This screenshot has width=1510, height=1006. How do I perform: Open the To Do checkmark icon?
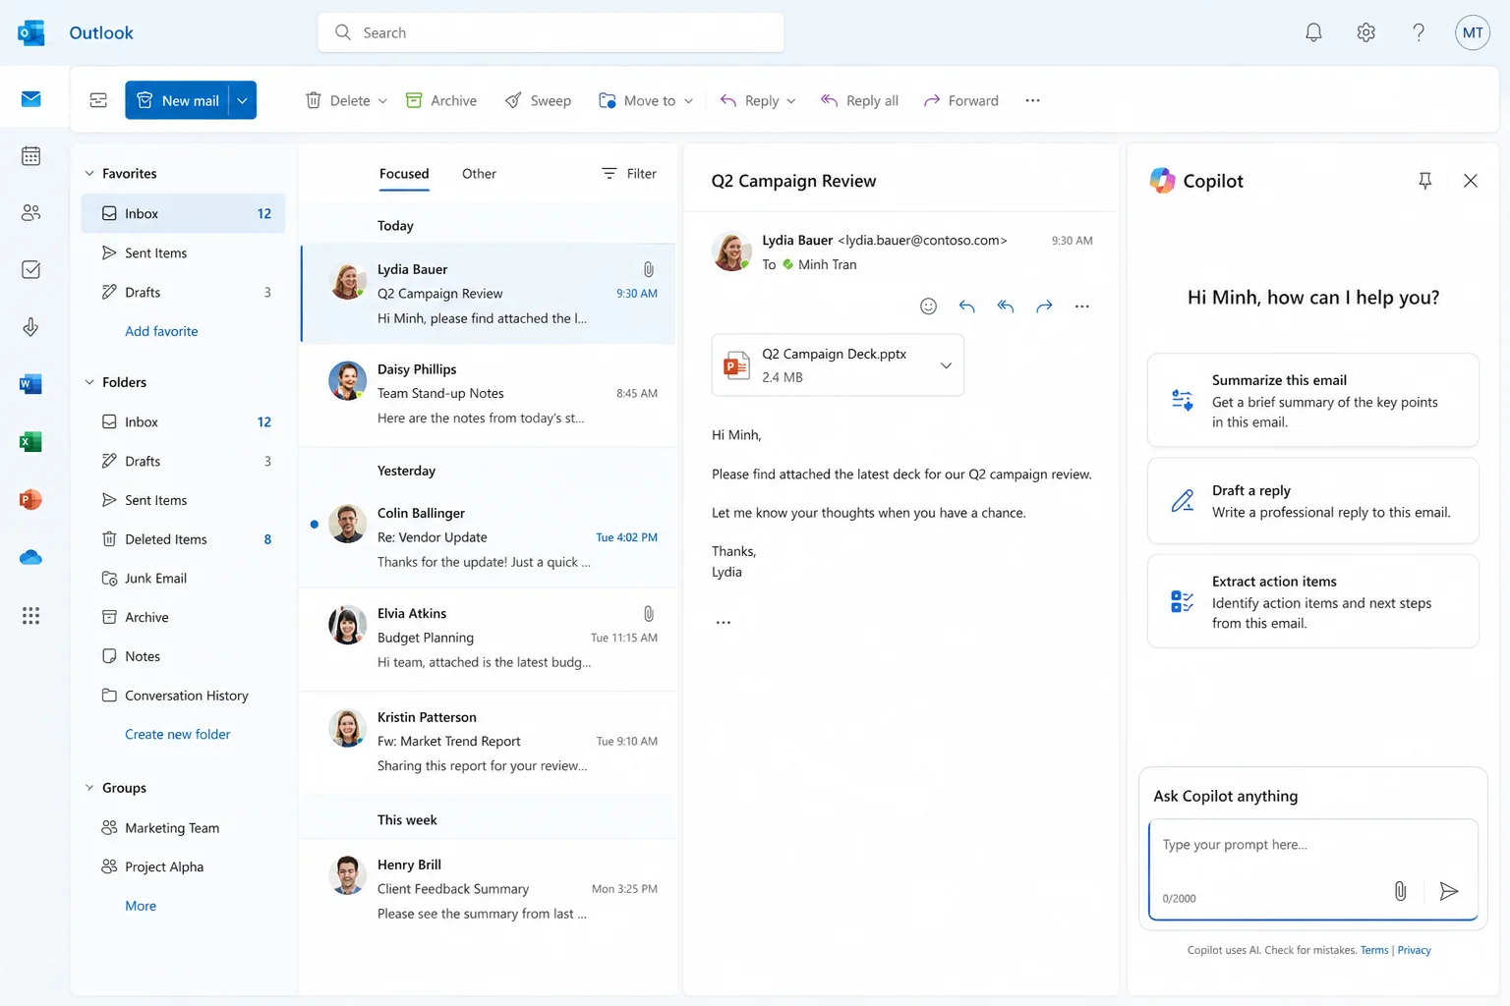[30, 269]
